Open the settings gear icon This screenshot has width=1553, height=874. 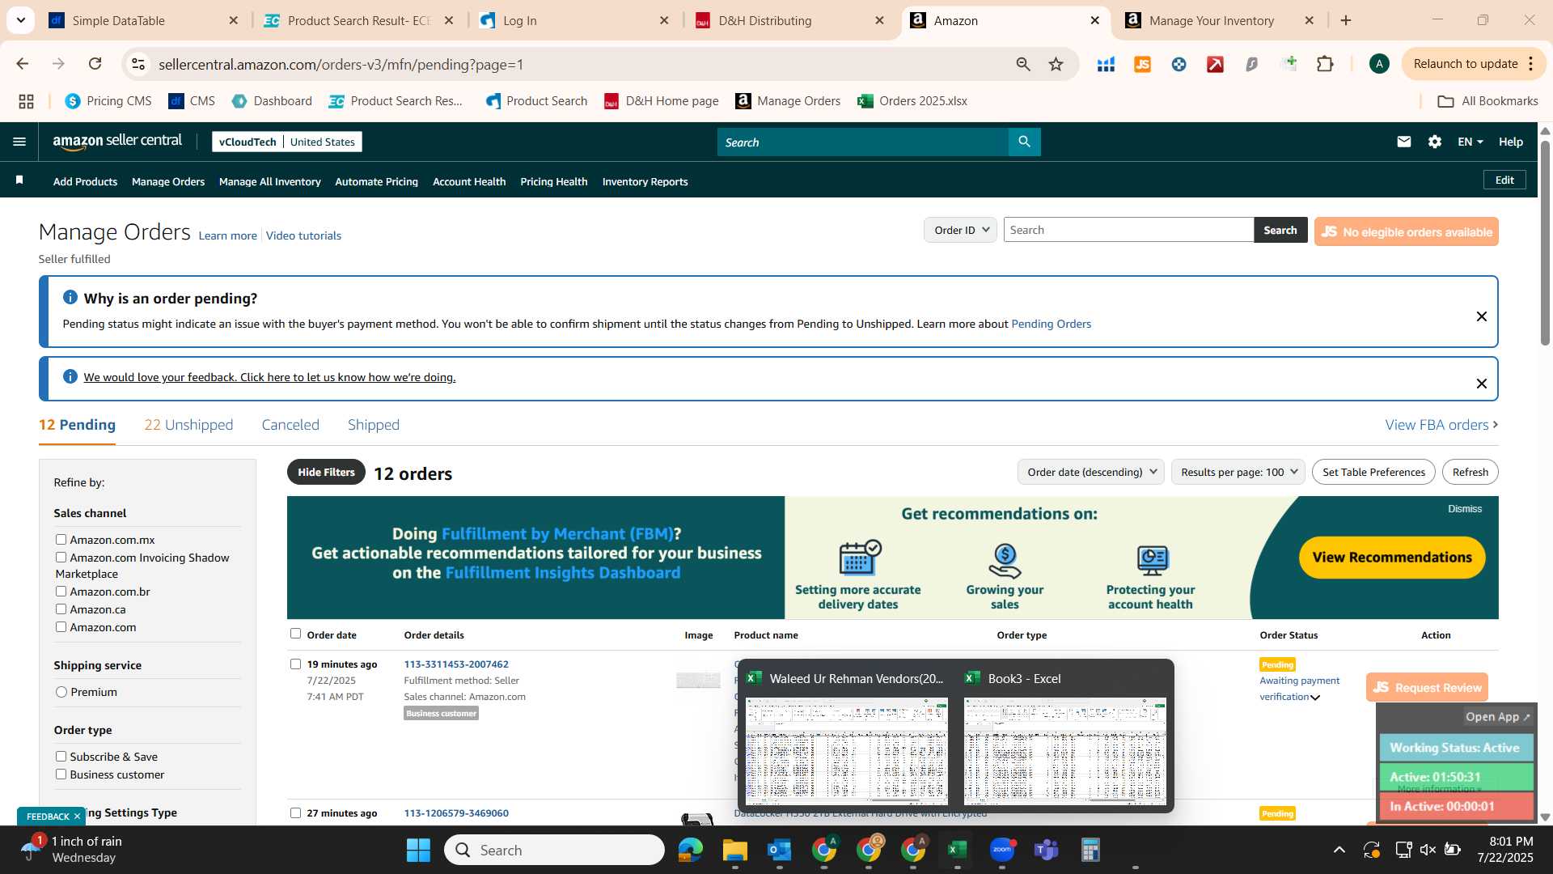point(1434,142)
